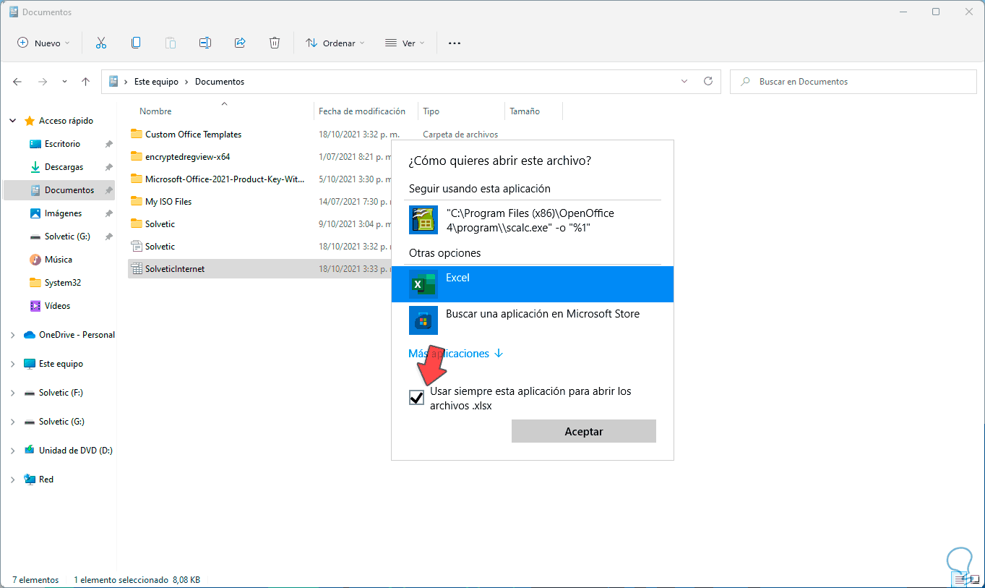Expand OneDrive - Personal tree node

[12, 335]
